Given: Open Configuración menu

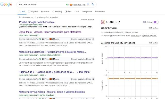Looking at the screenshot, I should [x=87, y=12].
